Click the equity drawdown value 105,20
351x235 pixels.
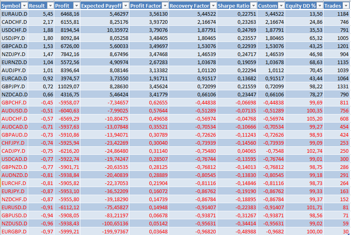314,119
